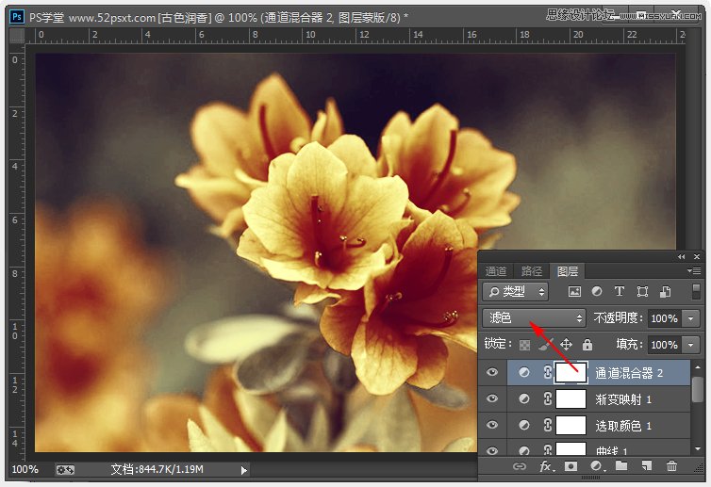Create new fill or adjustment layer

coord(597,466)
